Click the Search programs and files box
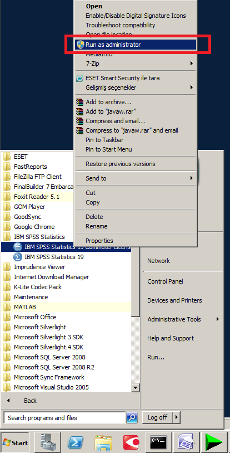This screenshot has height=453, width=230. 64,417
